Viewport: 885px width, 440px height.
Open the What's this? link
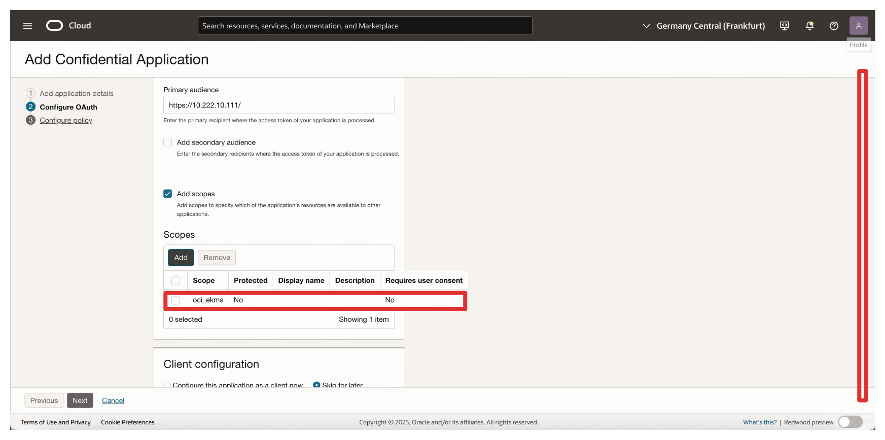[x=760, y=422]
